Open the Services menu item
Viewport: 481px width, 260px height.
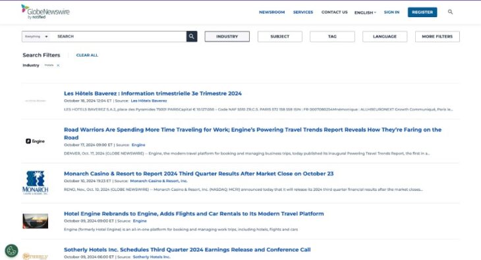point(303,13)
